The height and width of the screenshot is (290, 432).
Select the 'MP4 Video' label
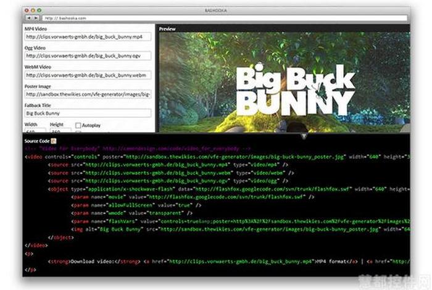36,29
